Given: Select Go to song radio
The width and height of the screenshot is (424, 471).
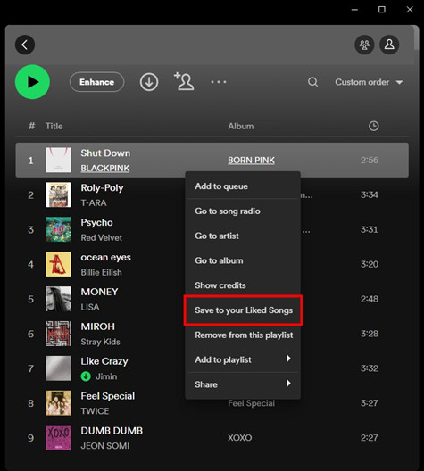Looking at the screenshot, I should click(243, 211).
